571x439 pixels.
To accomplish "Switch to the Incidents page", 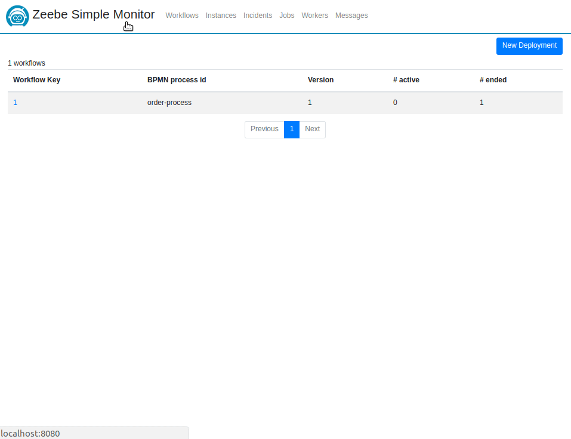I will (x=258, y=16).
